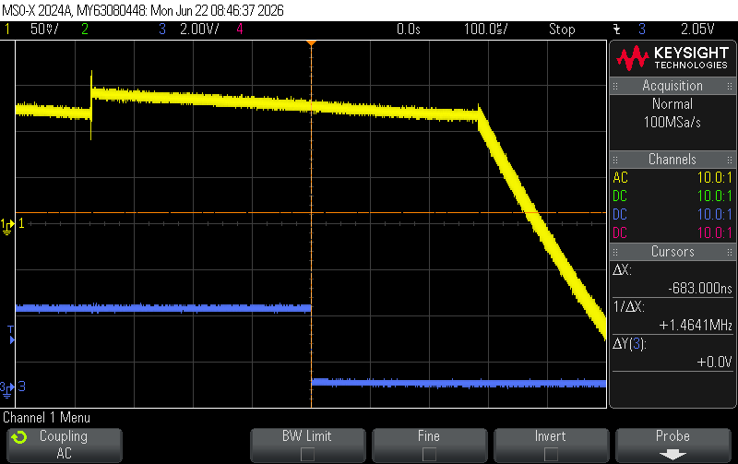This screenshot has width=738, height=464.
Task: Click the yellow channel 1 AC coupling entry
Action: 620,178
